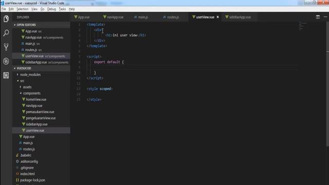Open the Selection menu

22,9
